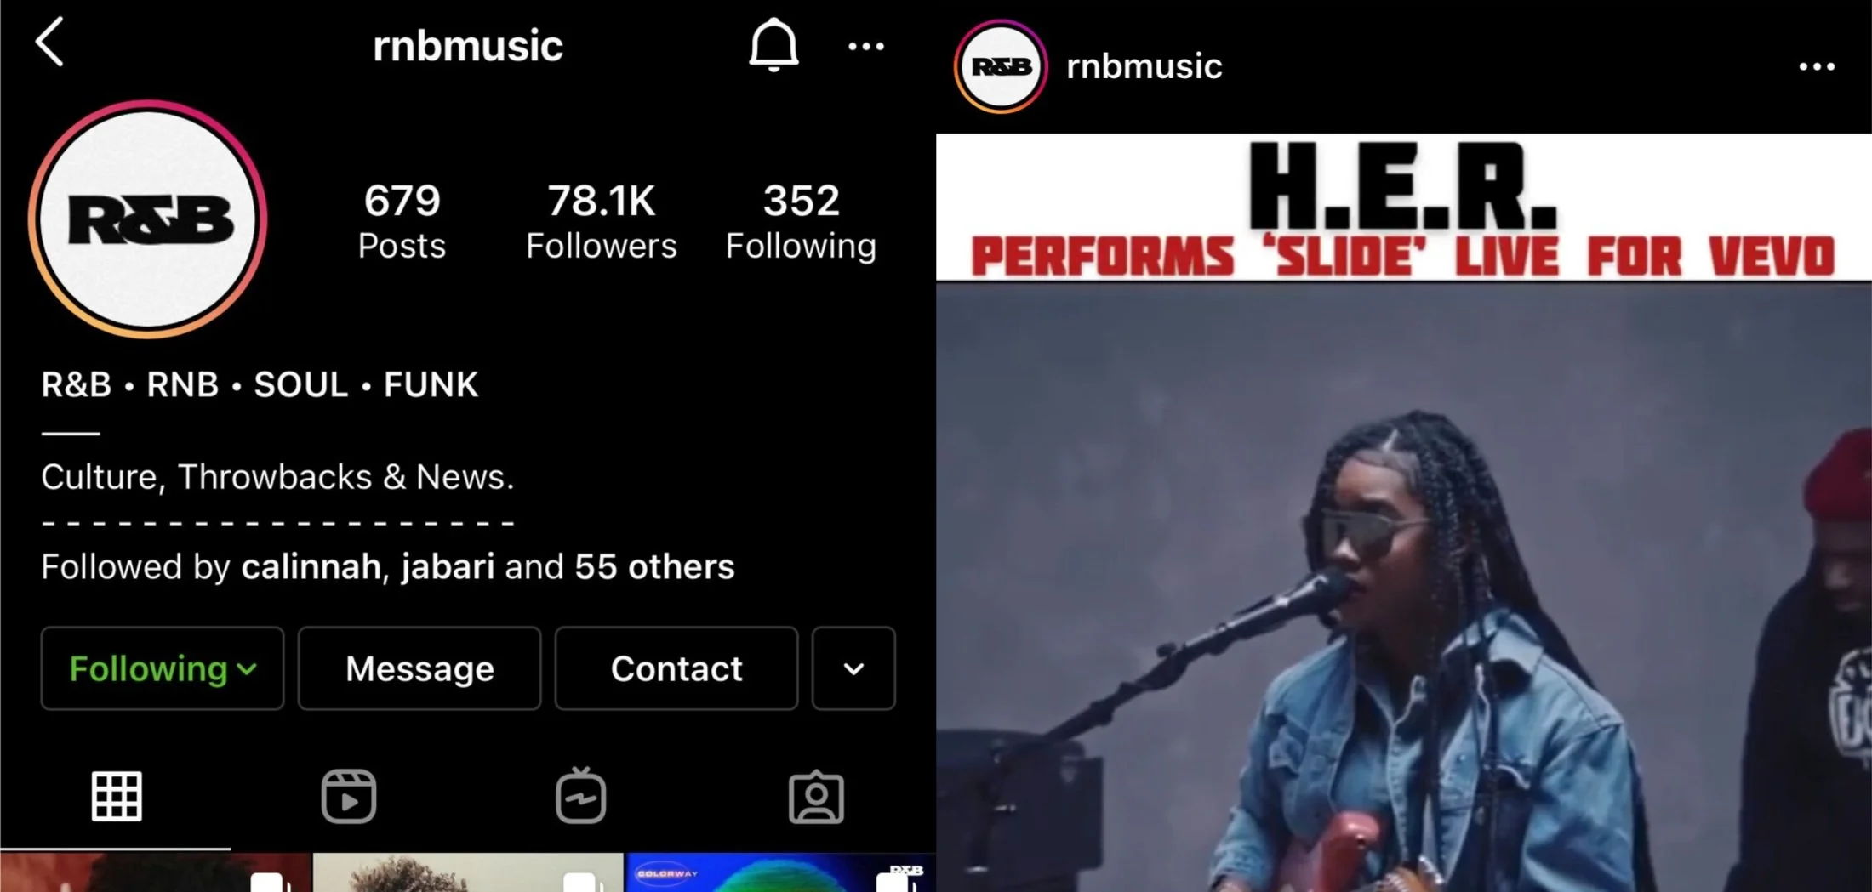Image resolution: width=1872 pixels, height=892 pixels.
Task: Open the 352 Following list
Action: pos(801,221)
